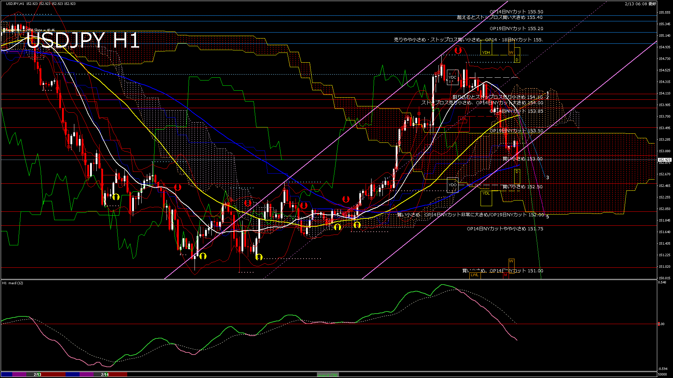
Task: Click the 151.435 price axis label
Action: point(665,244)
